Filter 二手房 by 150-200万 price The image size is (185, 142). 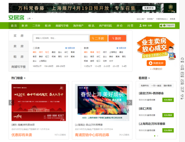[49, 66]
